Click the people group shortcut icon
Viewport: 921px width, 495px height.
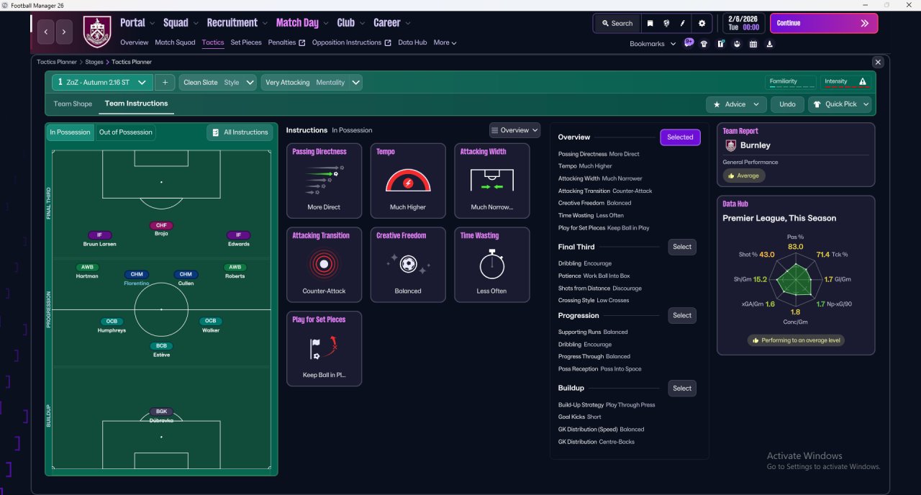(x=737, y=44)
